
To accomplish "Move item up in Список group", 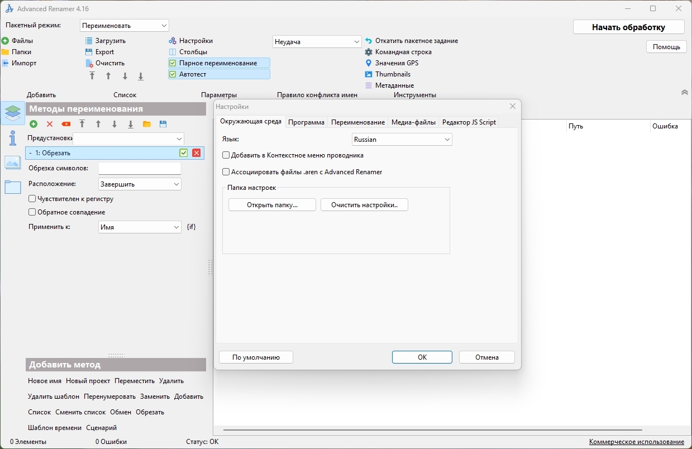I will tap(108, 76).
